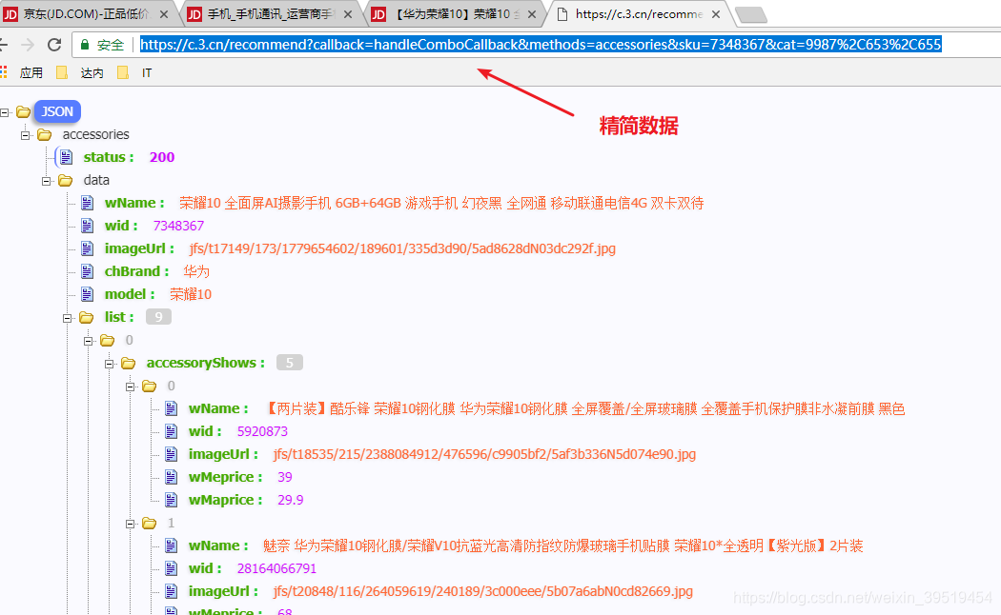Viewport: 1001px width, 615px height.
Task: Select imageUrl ending 5b07a6abN0cd82669.jpg
Action: [483, 591]
